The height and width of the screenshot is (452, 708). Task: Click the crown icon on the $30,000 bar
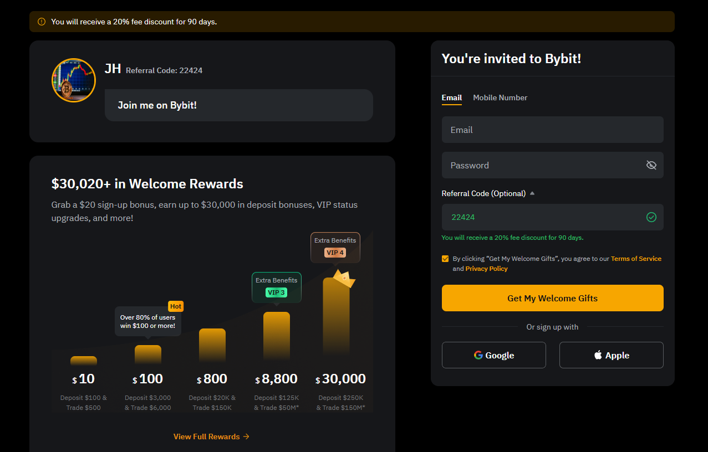click(x=344, y=279)
